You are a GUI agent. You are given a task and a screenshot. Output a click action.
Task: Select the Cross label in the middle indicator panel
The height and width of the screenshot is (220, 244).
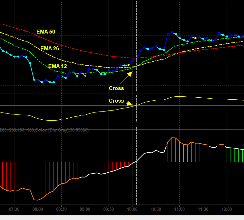(116, 101)
